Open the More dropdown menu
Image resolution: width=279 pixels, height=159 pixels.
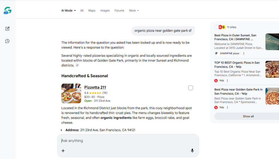point(134,11)
